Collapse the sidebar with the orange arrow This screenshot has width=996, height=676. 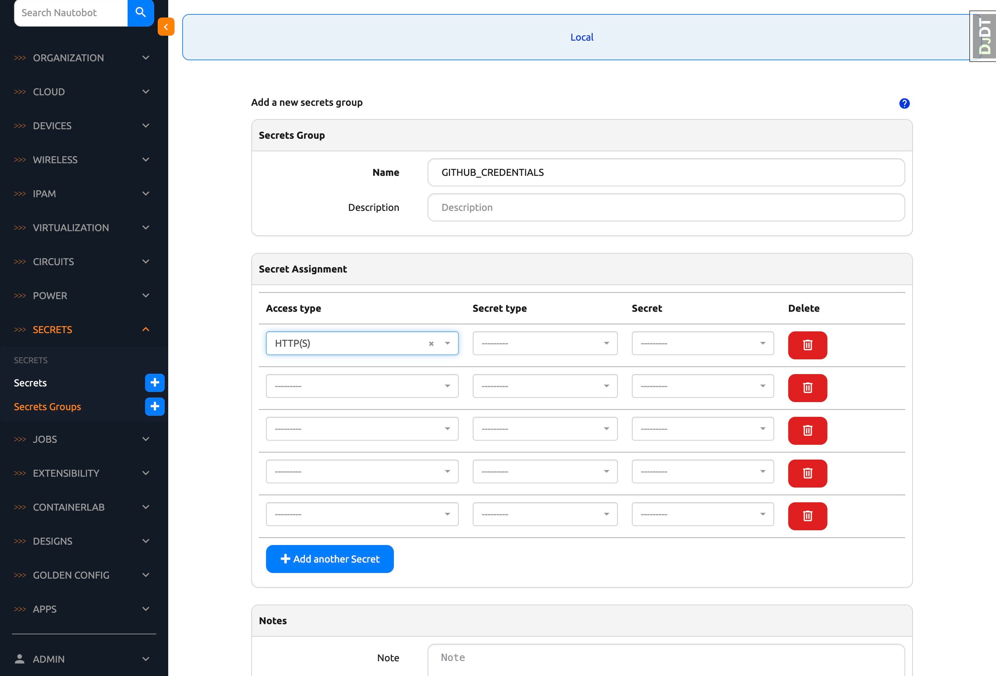coord(166,27)
